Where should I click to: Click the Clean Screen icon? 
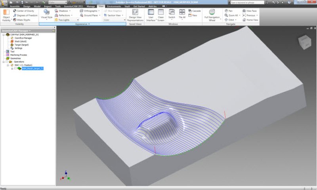[161, 13]
